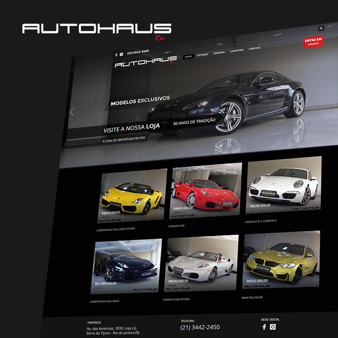Click the R$538.000,00 price label
Viewport: 338px width, 338px height.
[x=260, y=206]
